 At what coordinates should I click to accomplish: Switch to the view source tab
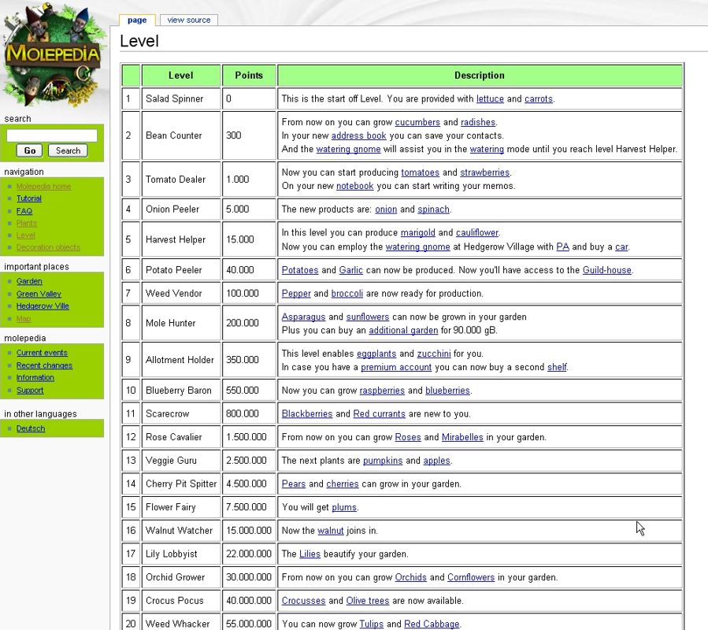(x=189, y=20)
